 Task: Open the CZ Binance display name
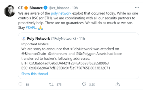tap(30, 8)
